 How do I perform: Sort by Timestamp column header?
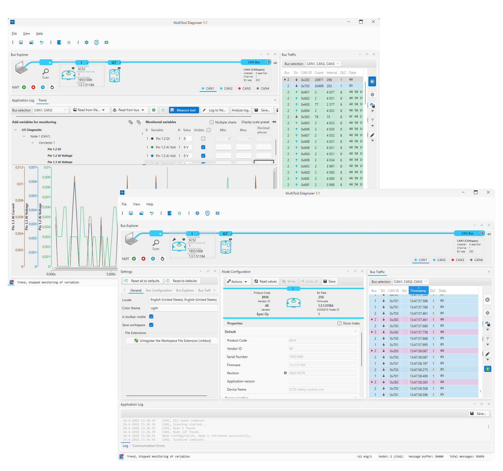[x=418, y=290]
